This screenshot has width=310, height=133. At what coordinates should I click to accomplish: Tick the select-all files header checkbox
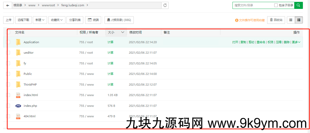click(8, 32)
